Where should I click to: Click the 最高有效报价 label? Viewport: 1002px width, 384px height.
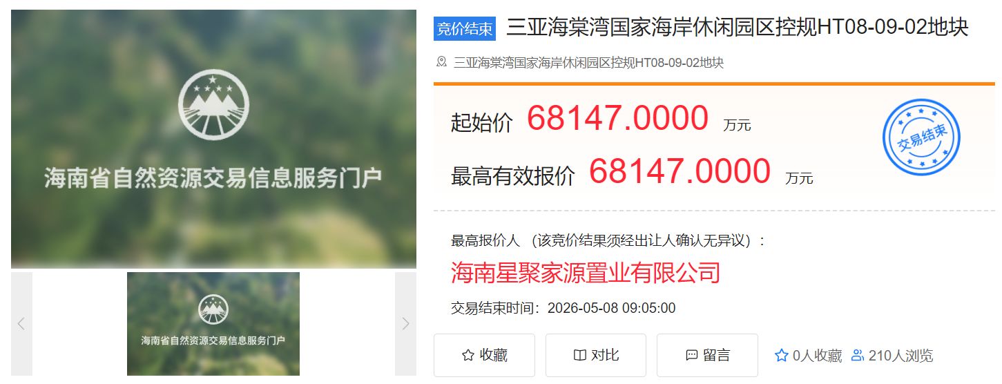pos(513,175)
